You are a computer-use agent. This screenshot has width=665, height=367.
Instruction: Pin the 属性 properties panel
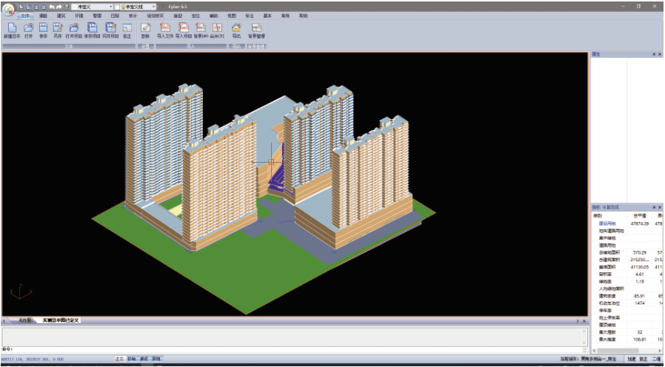click(x=653, y=54)
